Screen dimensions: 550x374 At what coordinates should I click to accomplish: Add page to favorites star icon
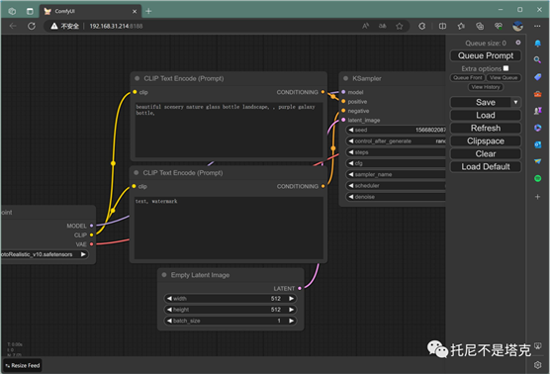400,26
